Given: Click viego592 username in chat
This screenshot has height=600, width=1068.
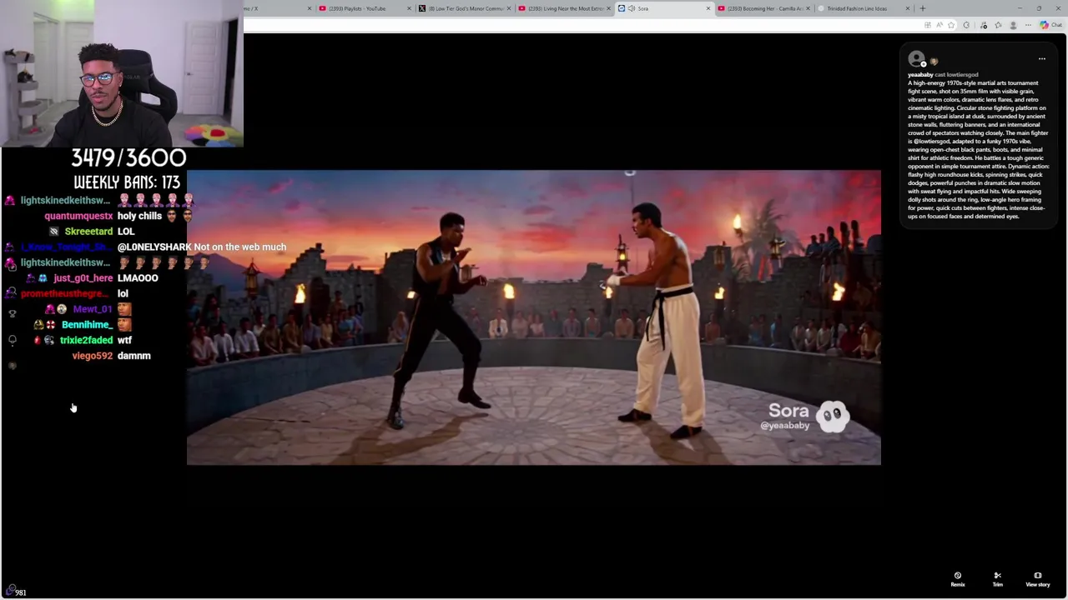Looking at the screenshot, I should click(92, 356).
